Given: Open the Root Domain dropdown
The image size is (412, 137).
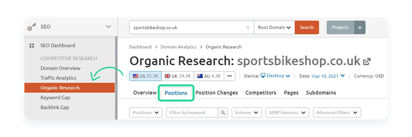Looking at the screenshot, I should (x=274, y=27).
